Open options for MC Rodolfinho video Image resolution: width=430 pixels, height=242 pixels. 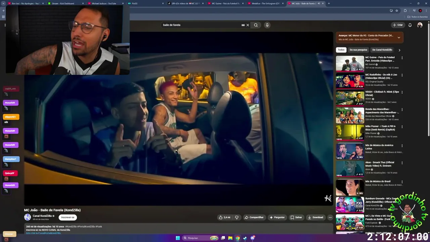[402, 75]
